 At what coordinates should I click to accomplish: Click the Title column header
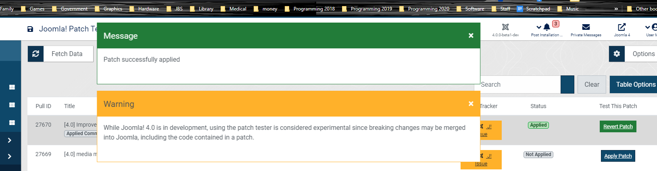(69, 106)
